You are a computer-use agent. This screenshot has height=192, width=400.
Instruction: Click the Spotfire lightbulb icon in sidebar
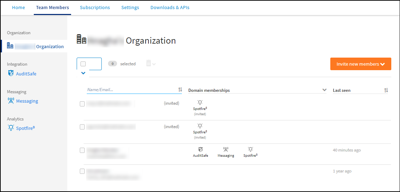pyautogui.click(x=11, y=128)
